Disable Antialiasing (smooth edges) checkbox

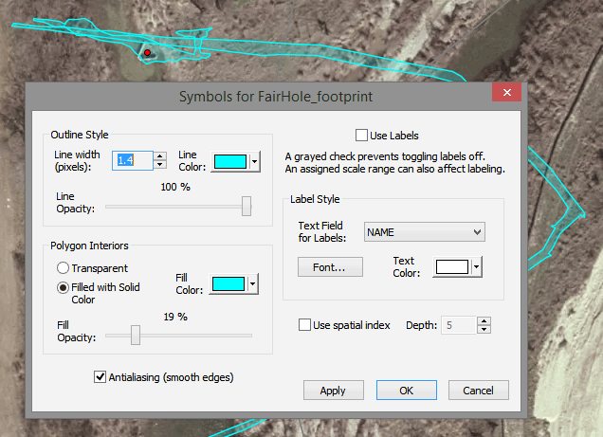[100, 377]
